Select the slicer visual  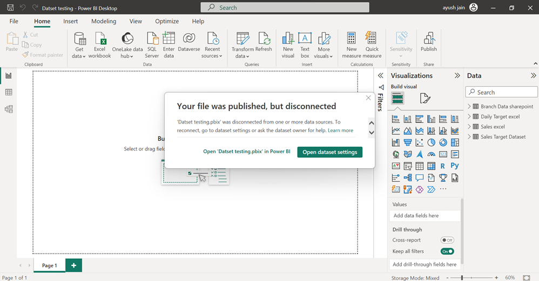[408, 166]
